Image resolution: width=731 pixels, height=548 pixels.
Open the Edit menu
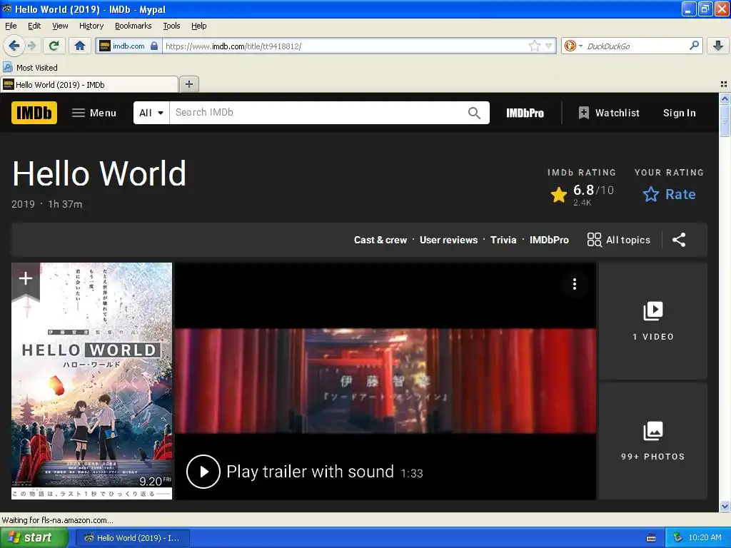[x=34, y=26]
